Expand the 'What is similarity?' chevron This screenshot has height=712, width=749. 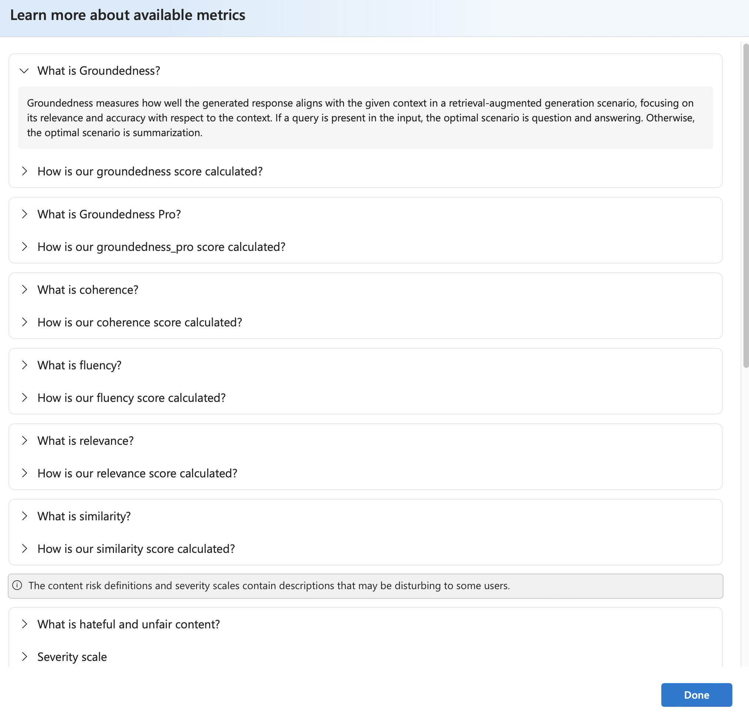click(24, 516)
